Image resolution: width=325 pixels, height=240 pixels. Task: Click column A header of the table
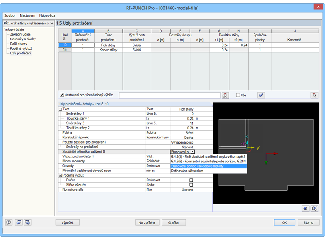(x=83, y=31)
